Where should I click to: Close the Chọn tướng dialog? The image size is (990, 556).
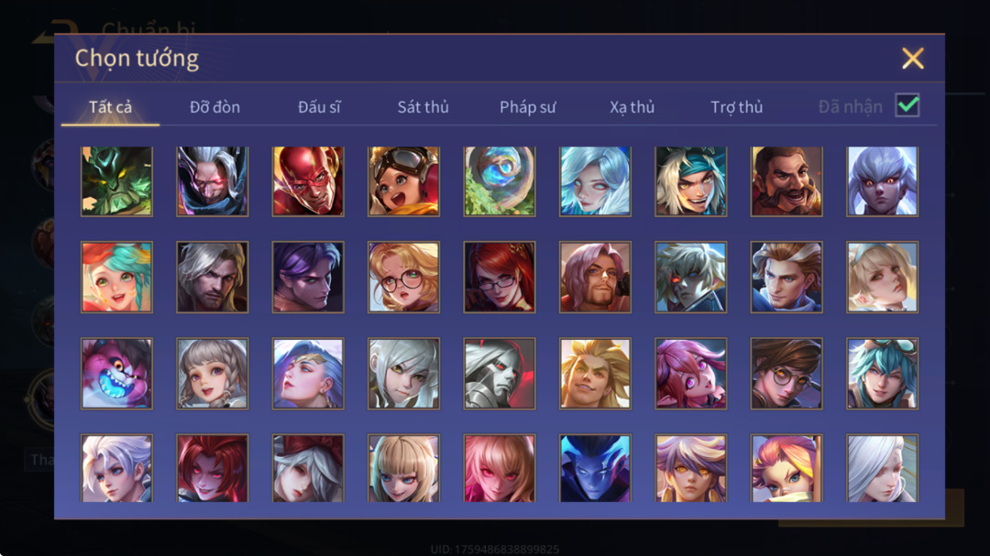(913, 58)
